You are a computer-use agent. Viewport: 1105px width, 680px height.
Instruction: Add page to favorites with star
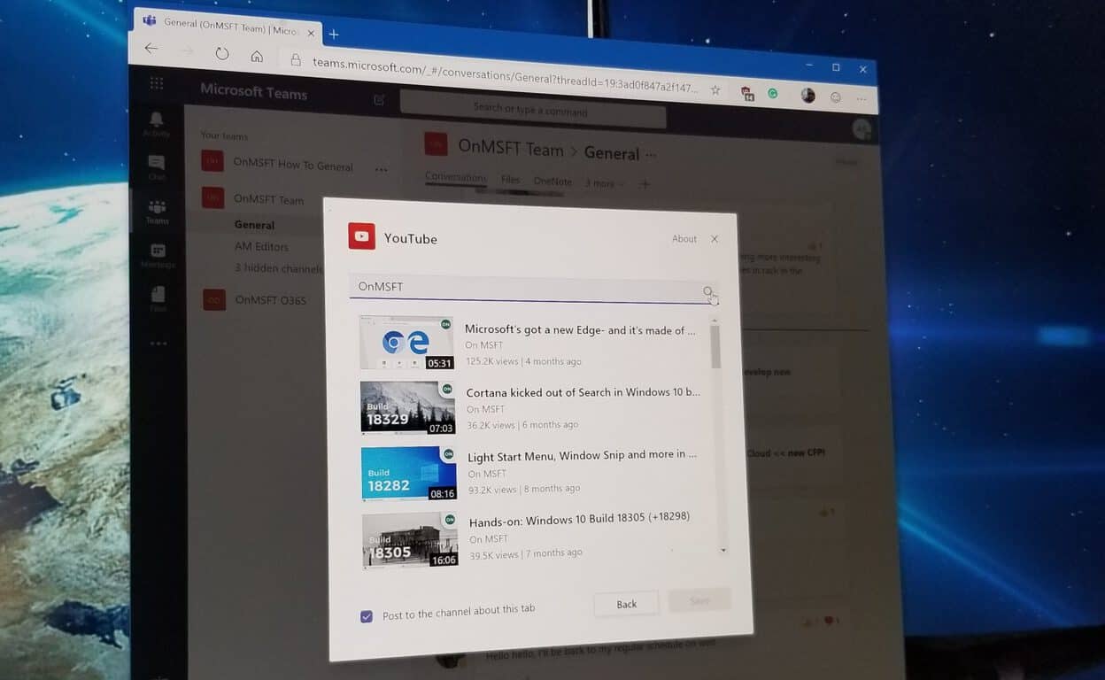pyautogui.click(x=715, y=89)
